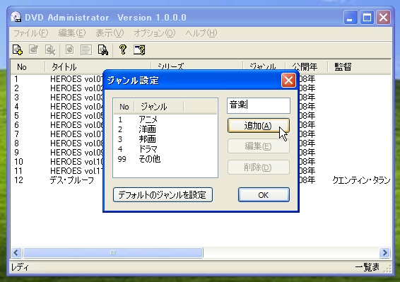400x282 pixels.
Task: Click the No column header in main list
Action: (x=28, y=67)
